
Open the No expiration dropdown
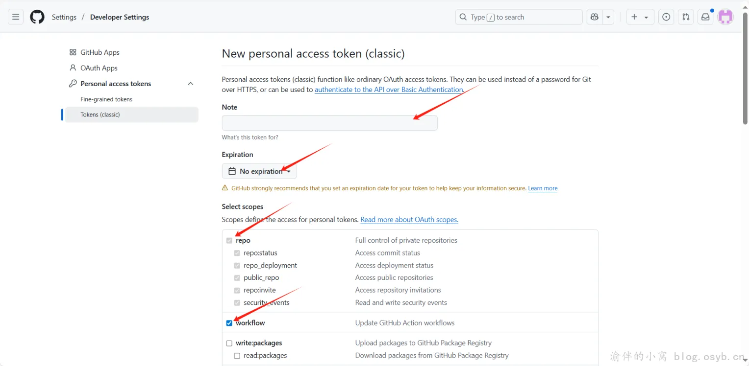coord(259,171)
